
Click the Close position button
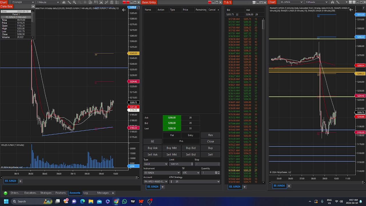tap(210, 141)
